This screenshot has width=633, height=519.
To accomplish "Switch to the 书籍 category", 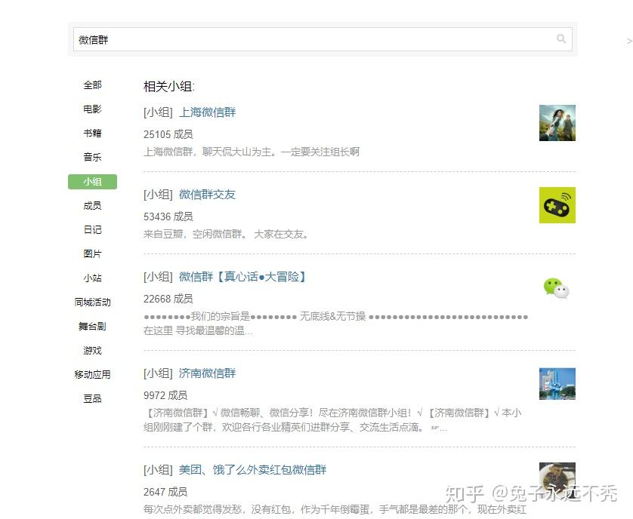I will [x=92, y=134].
